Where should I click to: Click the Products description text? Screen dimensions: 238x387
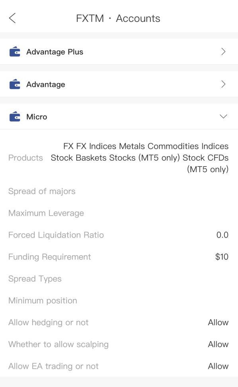point(139,158)
